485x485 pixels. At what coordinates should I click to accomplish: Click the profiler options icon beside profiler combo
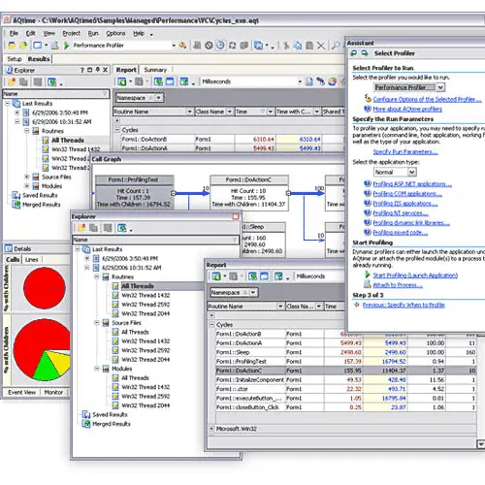183,46
